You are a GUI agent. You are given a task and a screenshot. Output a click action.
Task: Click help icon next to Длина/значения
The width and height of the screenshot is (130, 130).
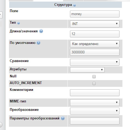41,31
